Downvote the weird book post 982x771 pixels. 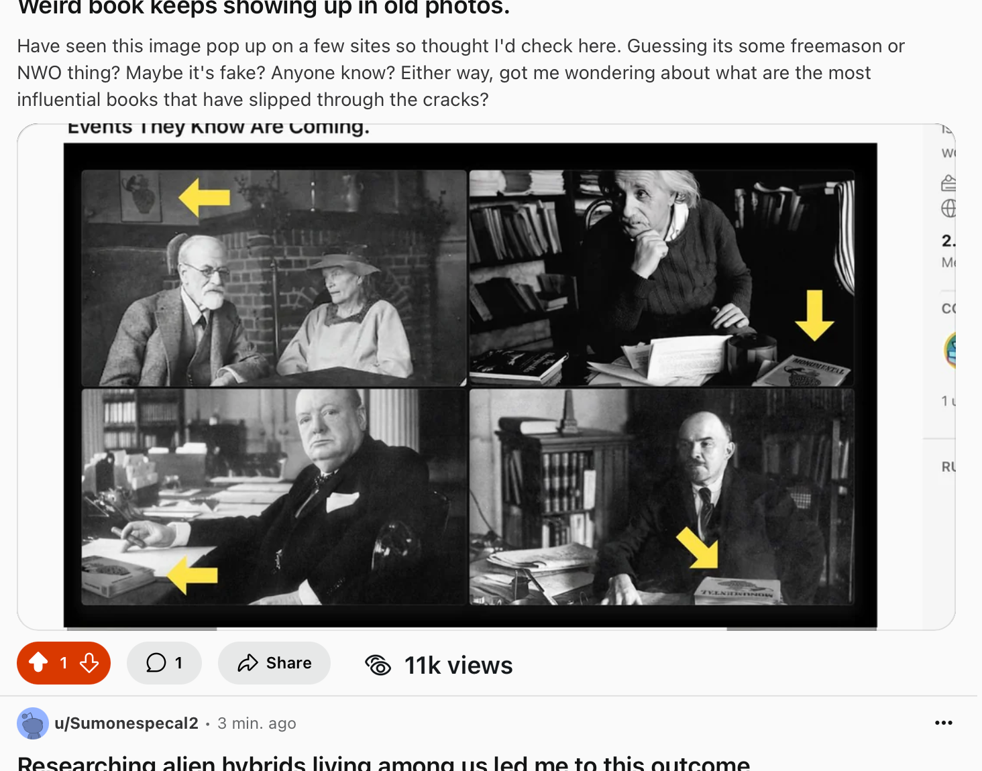click(89, 663)
